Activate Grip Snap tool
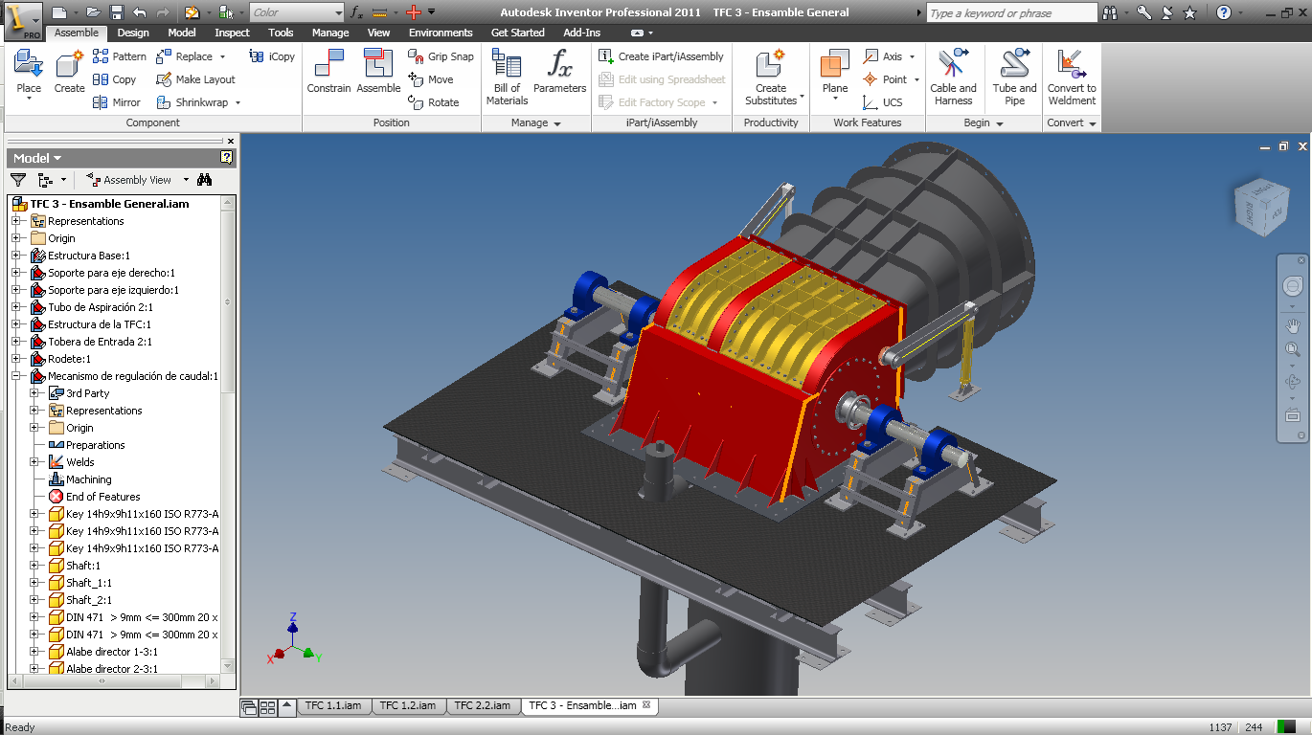 click(x=441, y=56)
